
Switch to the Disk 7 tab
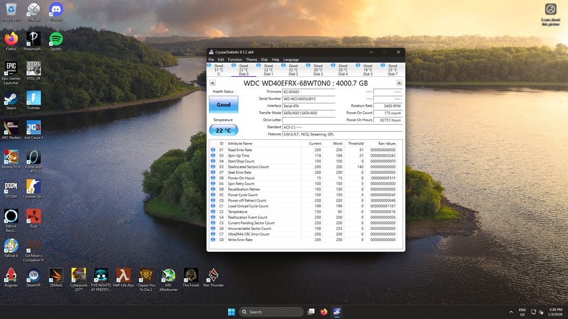click(x=392, y=70)
